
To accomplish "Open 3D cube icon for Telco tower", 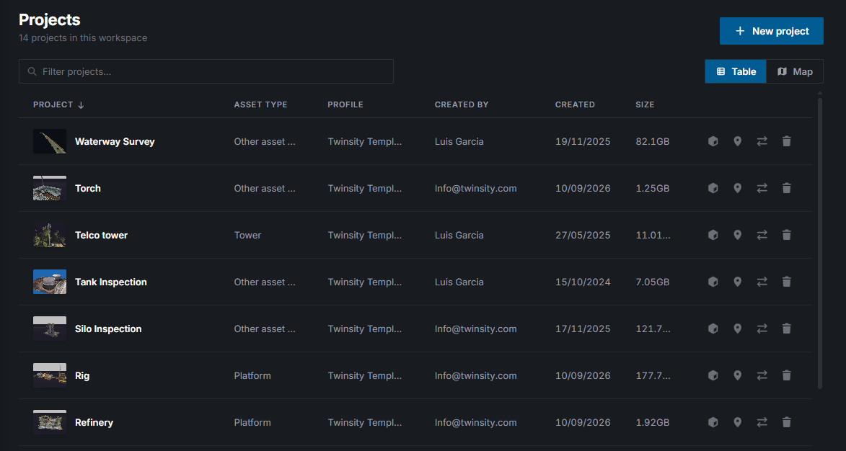I will coord(713,235).
